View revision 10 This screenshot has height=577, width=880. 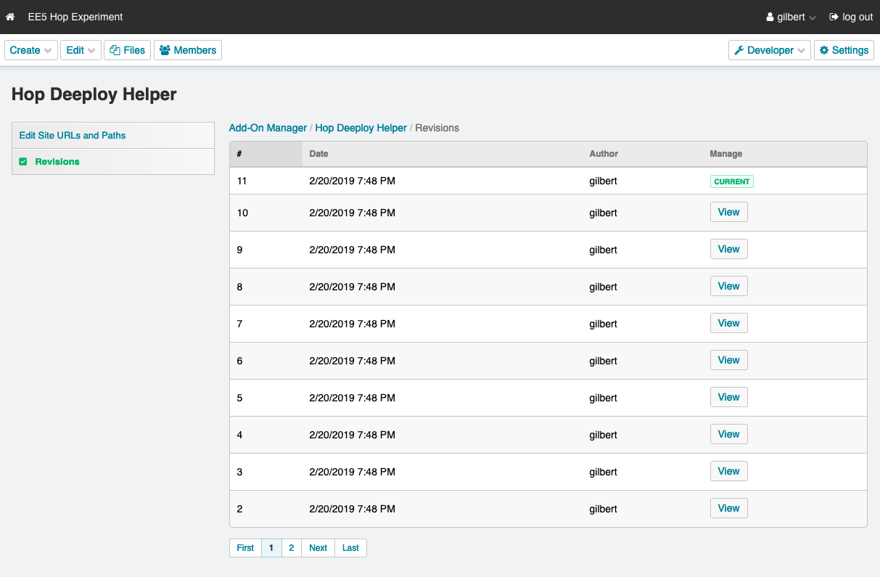[x=728, y=212]
